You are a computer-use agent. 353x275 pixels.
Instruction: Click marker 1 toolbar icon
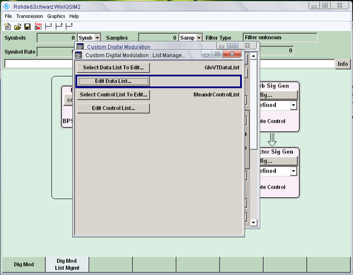coord(49,26)
